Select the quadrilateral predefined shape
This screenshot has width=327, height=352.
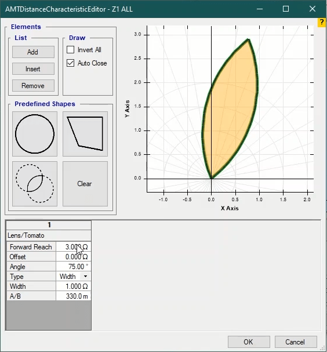pos(85,134)
